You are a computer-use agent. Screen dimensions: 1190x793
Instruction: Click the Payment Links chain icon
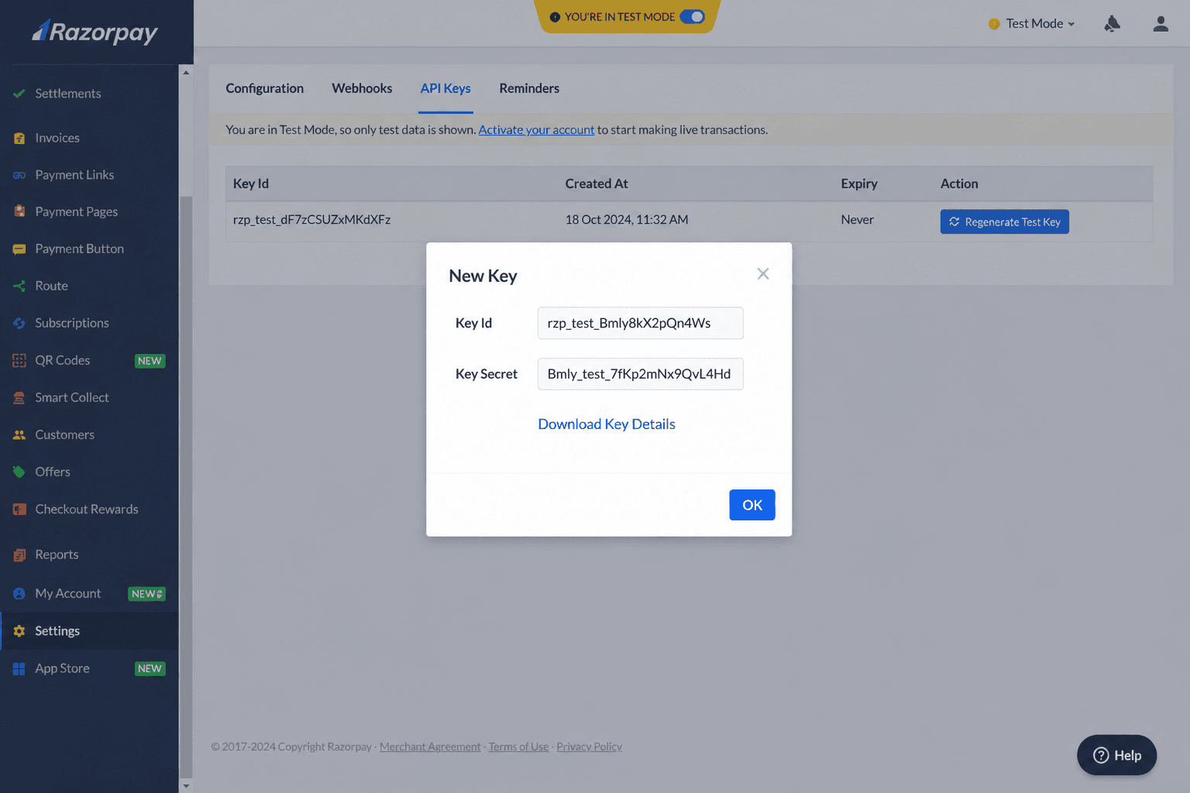pyautogui.click(x=19, y=175)
